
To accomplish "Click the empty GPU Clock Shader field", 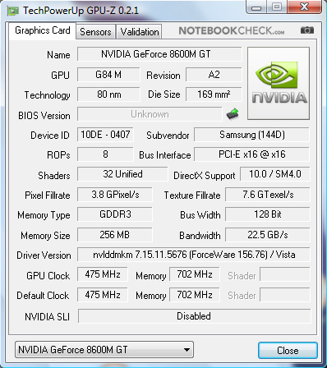I will point(285,274).
